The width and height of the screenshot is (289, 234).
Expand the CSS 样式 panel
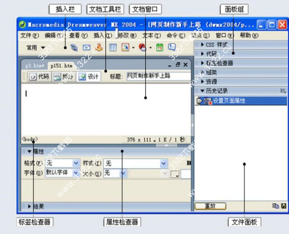click(202, 44)
